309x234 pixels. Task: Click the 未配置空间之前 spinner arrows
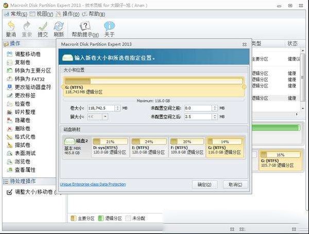click(215, 108)
